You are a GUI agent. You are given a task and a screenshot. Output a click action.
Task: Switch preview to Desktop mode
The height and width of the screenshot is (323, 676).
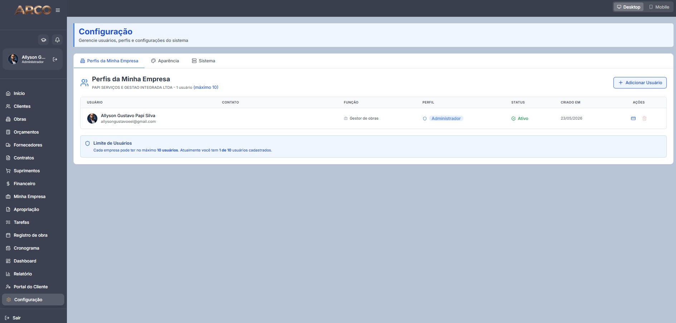pyautogui.click(x=628, y=7)
